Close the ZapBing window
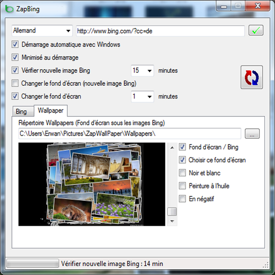This screenshot has width=275, height=275. click(x=258, y=6)
